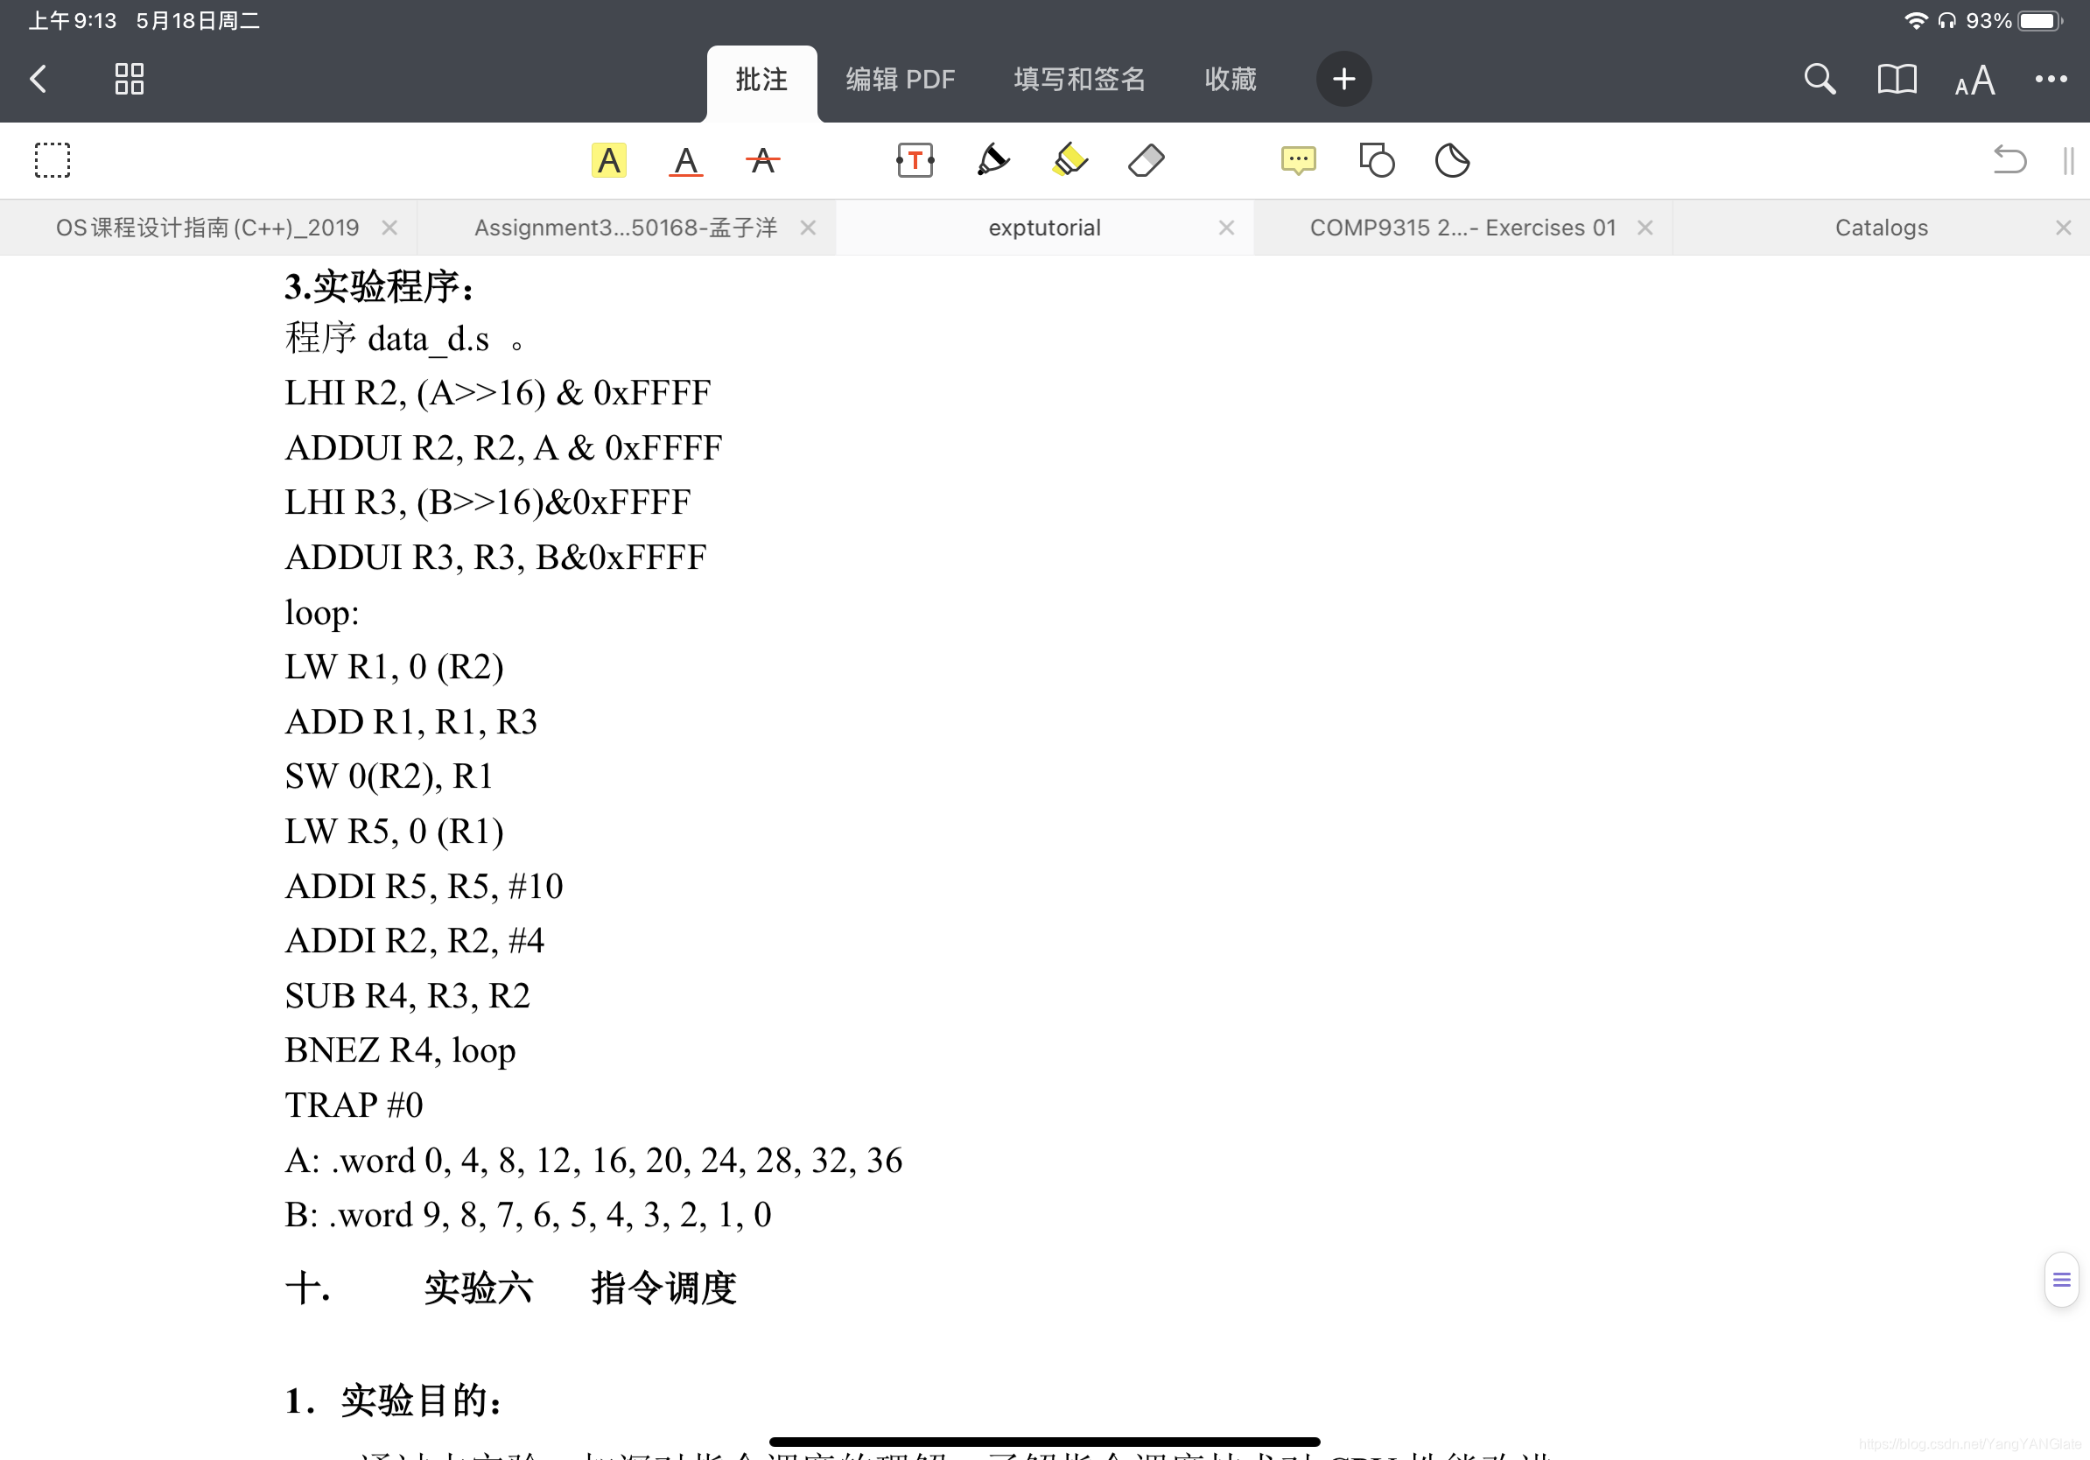
Task: Tap the 3.实验程序 heading
Action: (x=381, y=287)
